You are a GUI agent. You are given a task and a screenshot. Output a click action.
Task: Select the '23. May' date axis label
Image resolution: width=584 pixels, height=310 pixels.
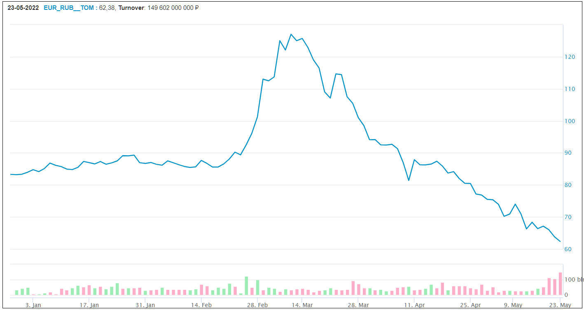pyautogui.click(x=560, y=305)
